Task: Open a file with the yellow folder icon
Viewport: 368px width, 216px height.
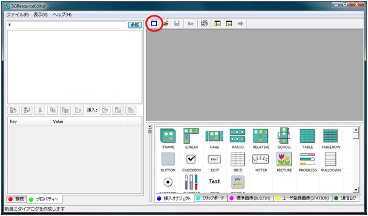Action: tap(166, 23)
